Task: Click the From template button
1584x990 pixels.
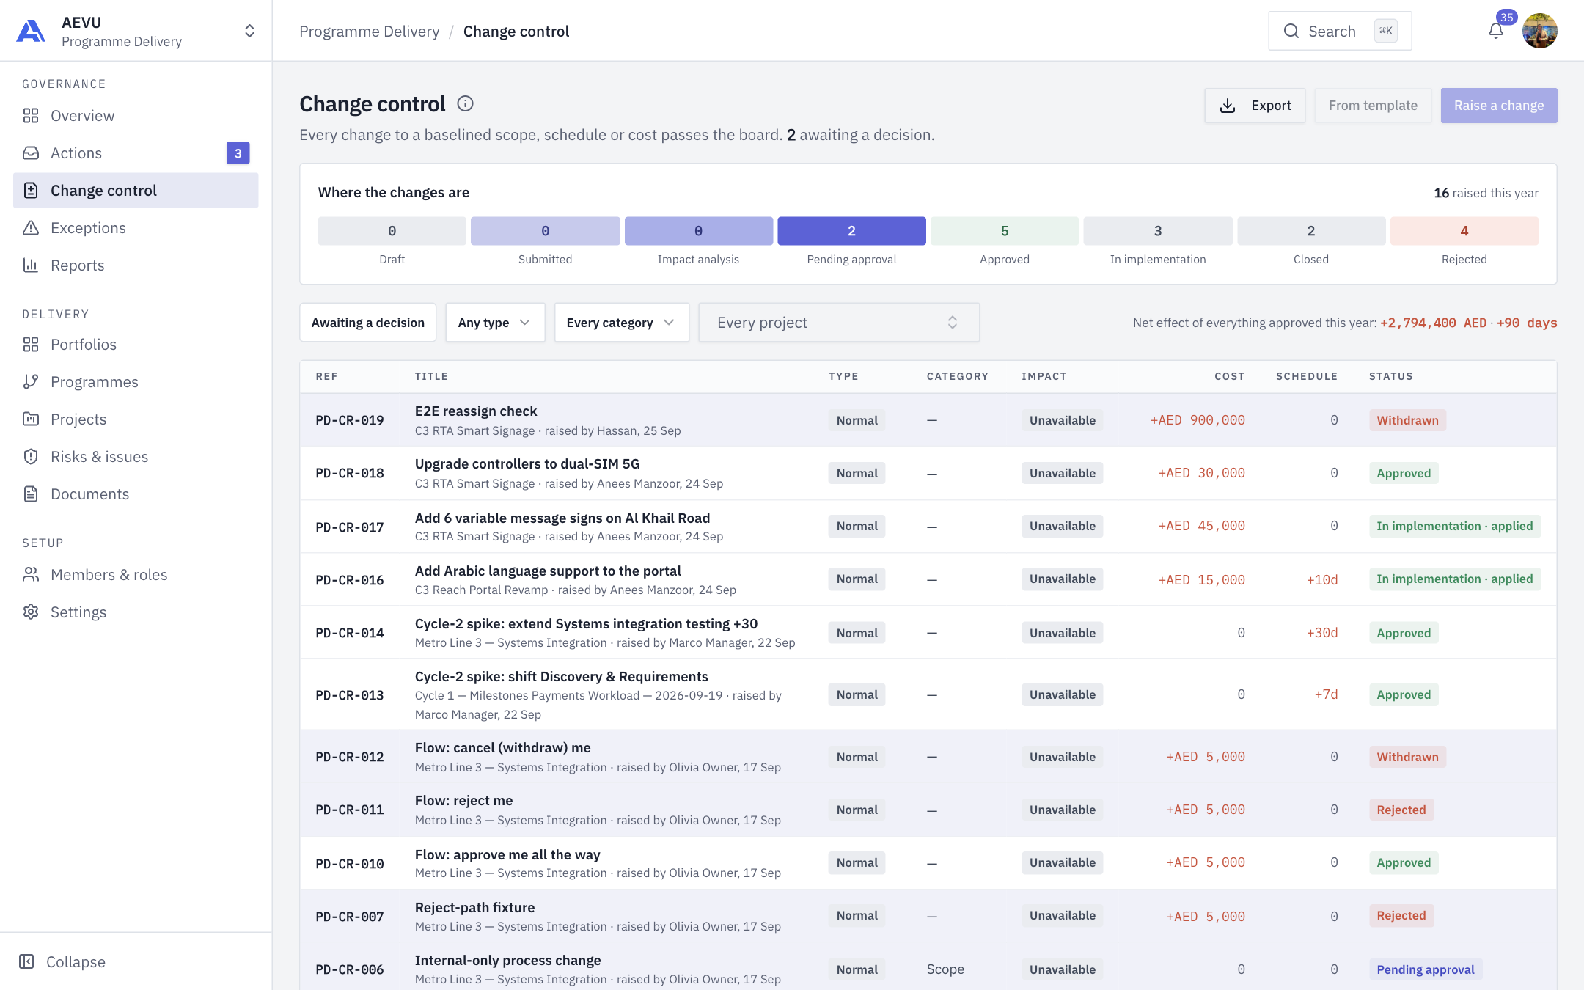Action: tap(1373, 106)
